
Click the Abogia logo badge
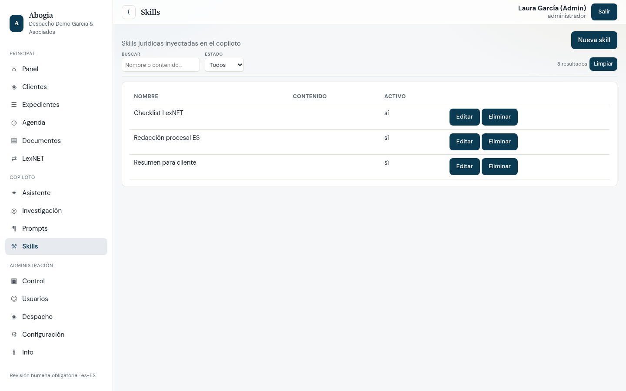(x=17, y=23)
